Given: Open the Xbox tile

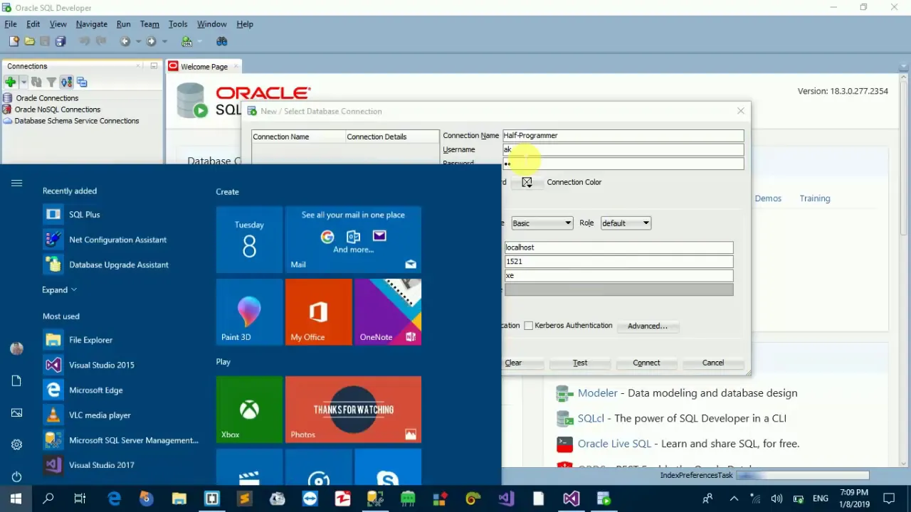Looking at the screenshot, I should point(249,409).
